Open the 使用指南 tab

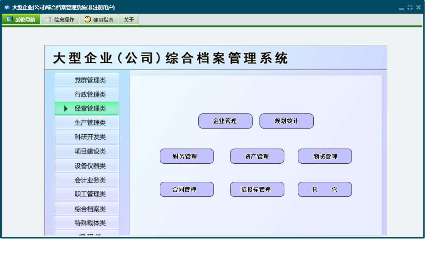99,19
